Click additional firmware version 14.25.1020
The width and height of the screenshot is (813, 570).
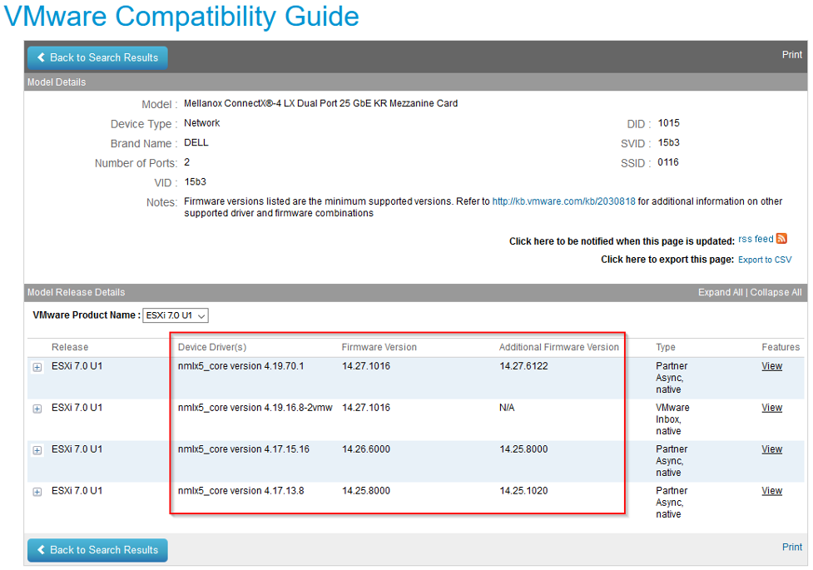(x=523, y=491)
